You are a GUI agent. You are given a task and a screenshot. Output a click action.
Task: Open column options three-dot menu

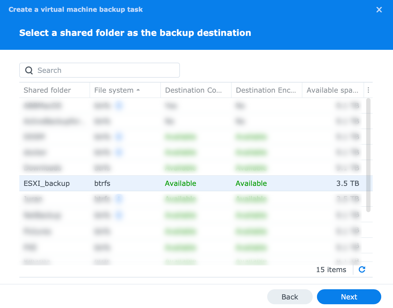coord(368,90)
